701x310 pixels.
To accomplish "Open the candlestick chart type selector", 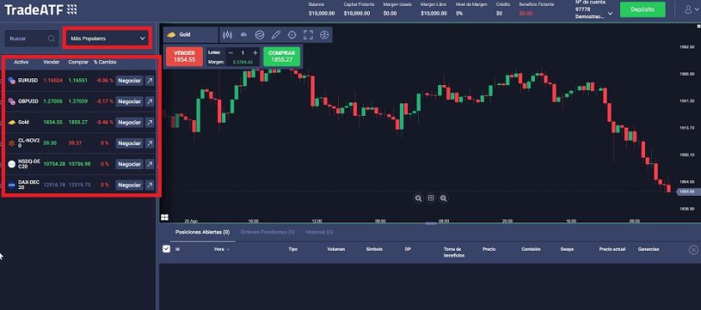I will tap(228, 34).
